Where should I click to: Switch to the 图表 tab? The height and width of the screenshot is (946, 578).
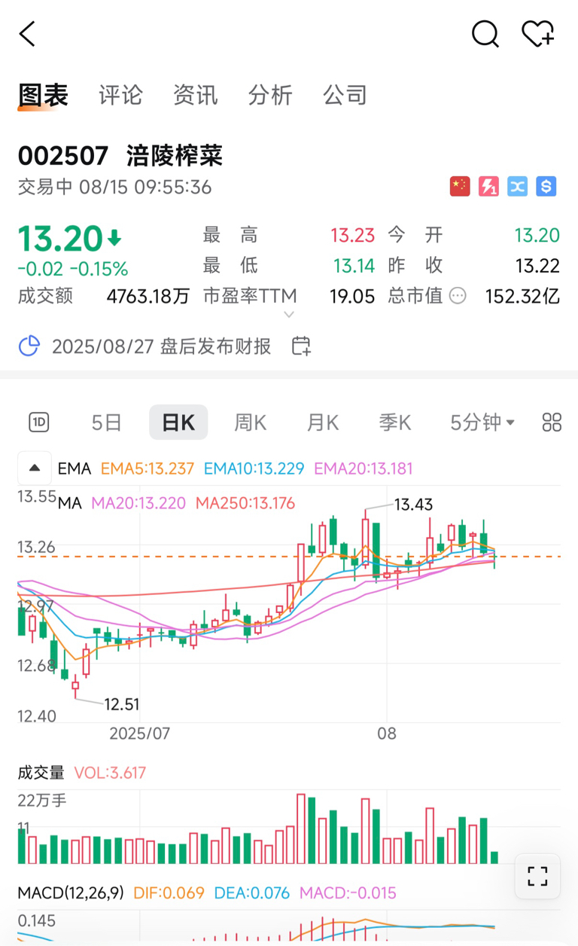[43, 96]
